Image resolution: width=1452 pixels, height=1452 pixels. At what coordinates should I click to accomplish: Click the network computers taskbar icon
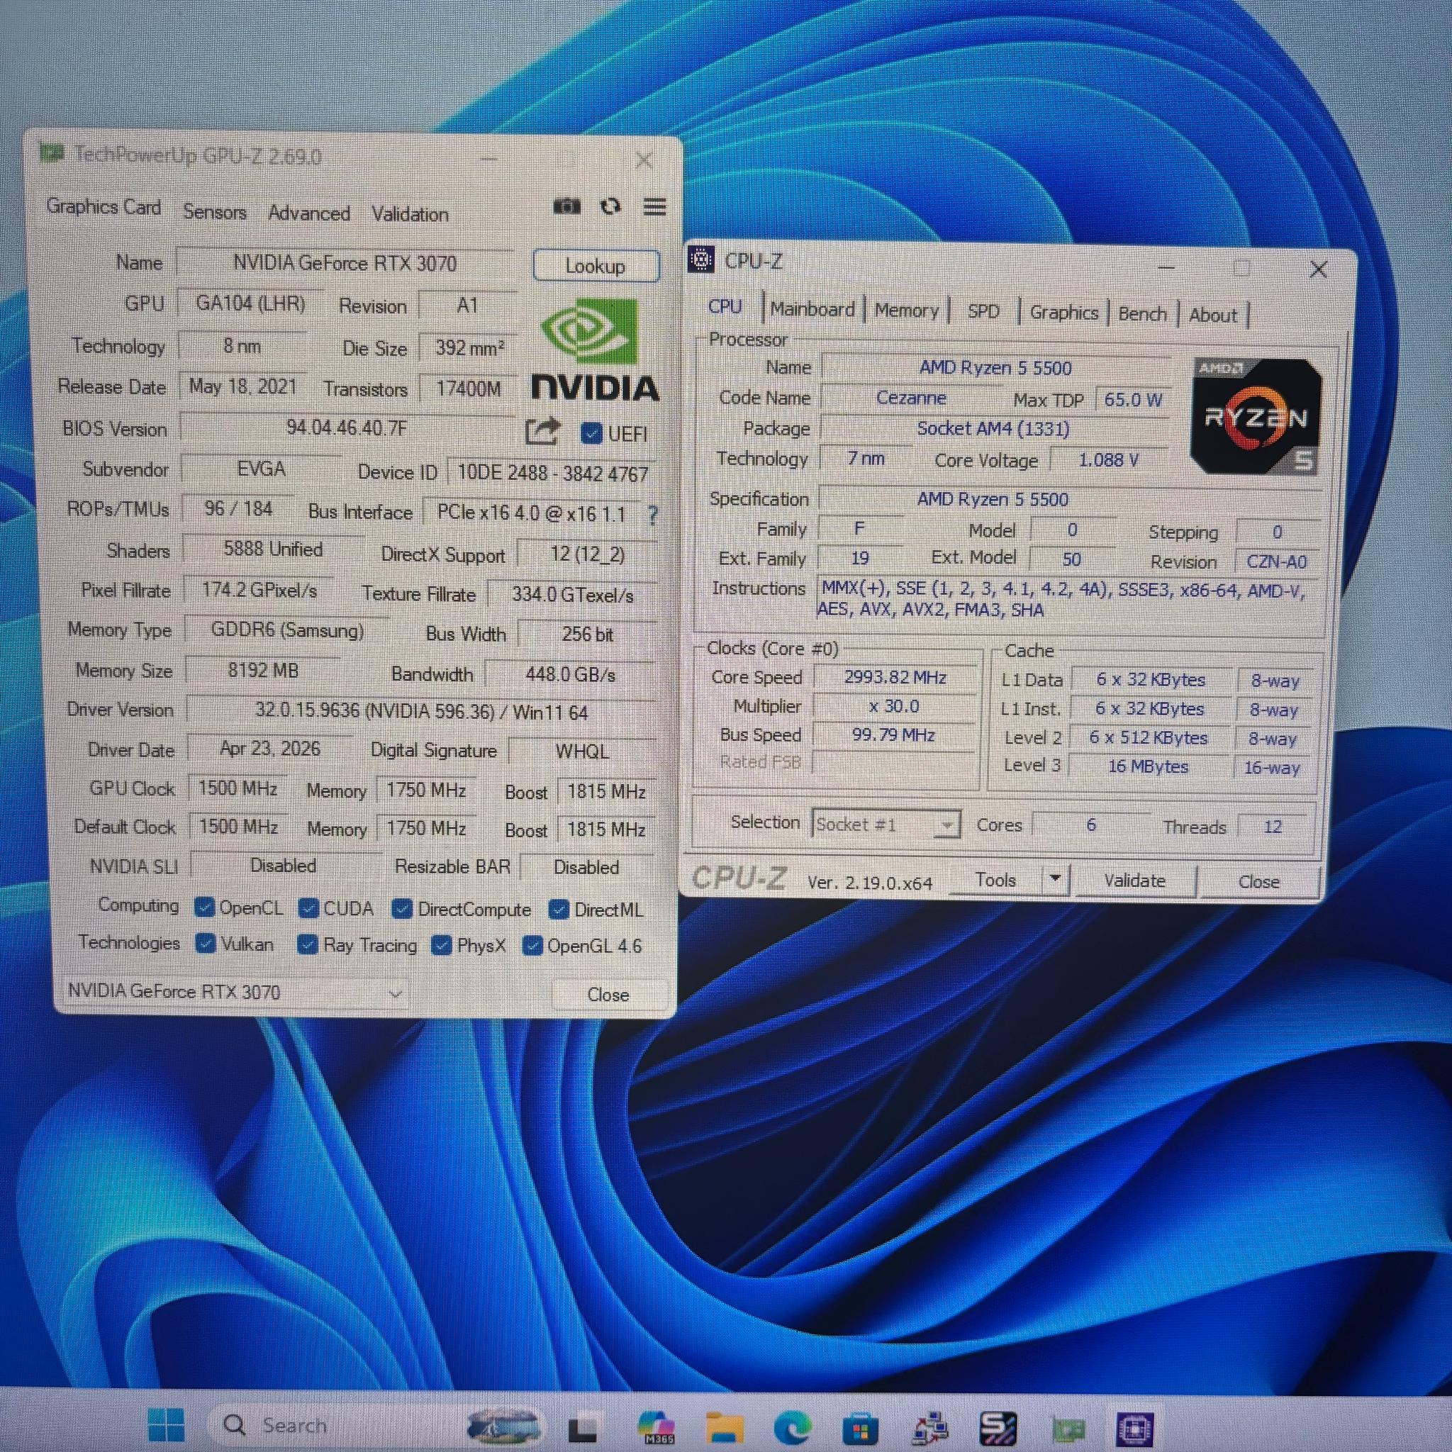click(929, 1428)
